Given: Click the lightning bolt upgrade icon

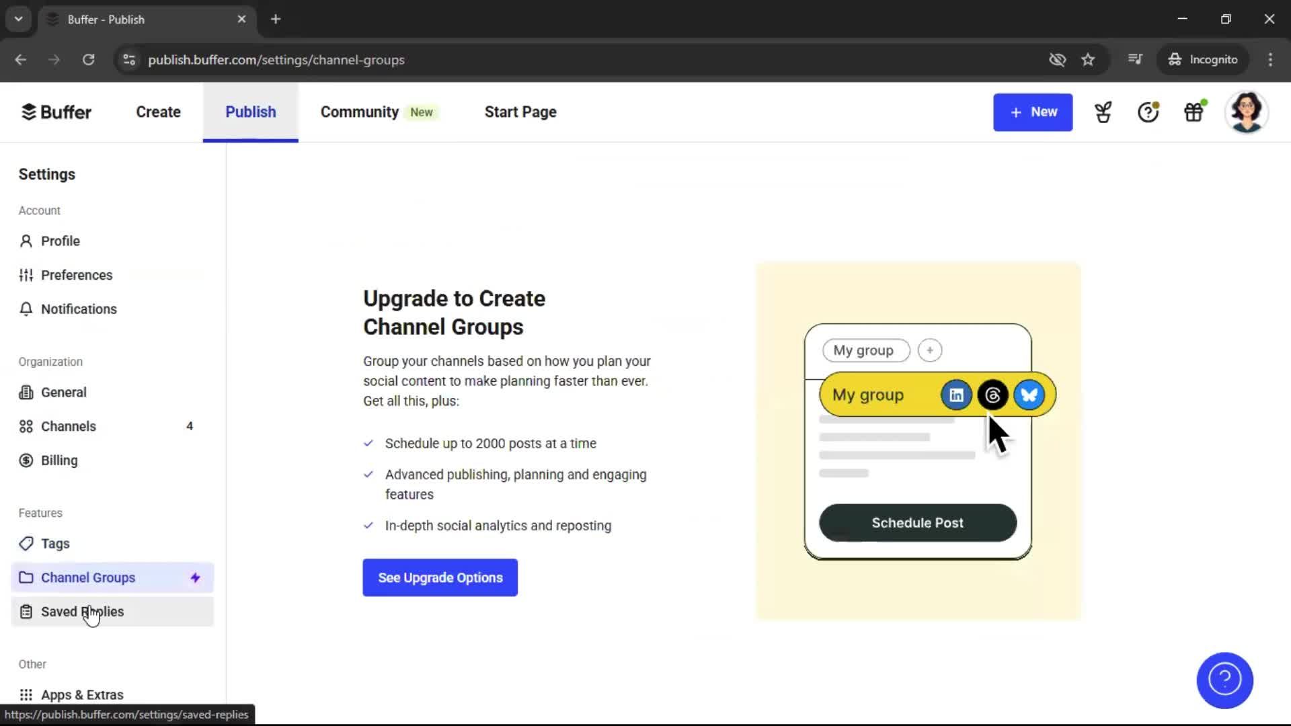Looking at the screenshot, I should pyautogui.click(x=195, y=577).
